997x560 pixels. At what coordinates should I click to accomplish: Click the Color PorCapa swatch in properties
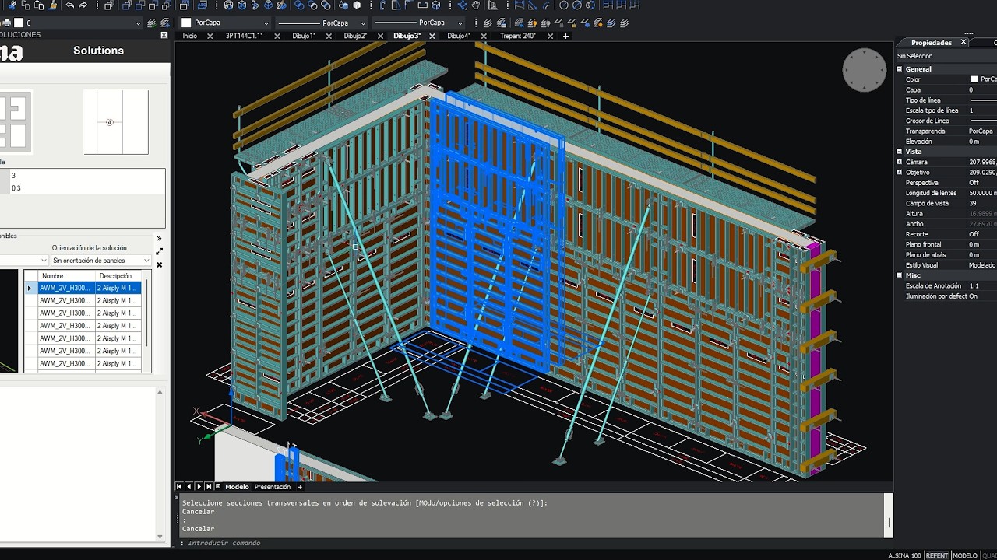coord(974,79)
